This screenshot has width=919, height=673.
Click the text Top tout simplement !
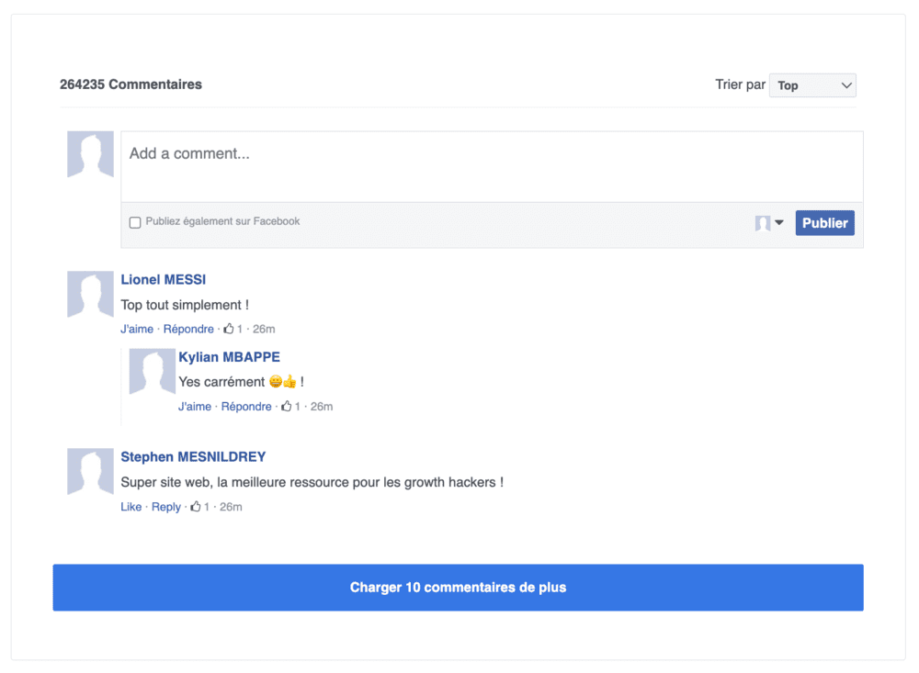[185, 305]
